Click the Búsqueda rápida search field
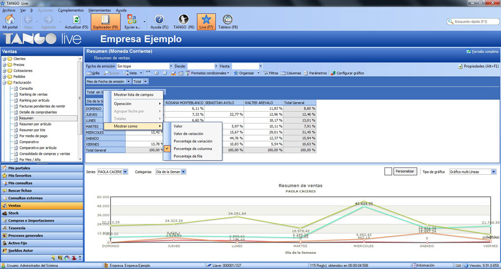Screen dimensions: 501x269 point(473,21)
